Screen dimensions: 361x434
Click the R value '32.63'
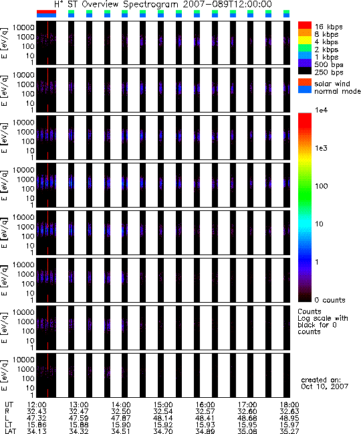[x=289, y=412]
